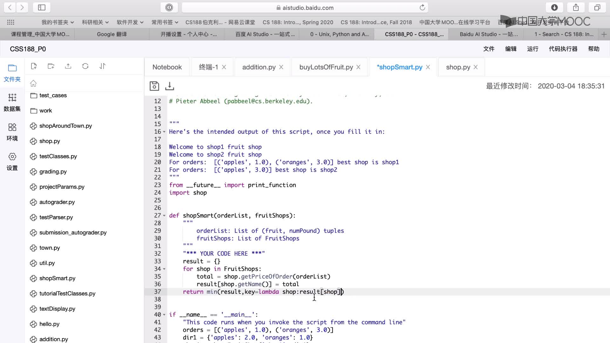The height and width of the screenshot is (343, 610).
Task: Create a new folder icon
Action: coord(51,66)
